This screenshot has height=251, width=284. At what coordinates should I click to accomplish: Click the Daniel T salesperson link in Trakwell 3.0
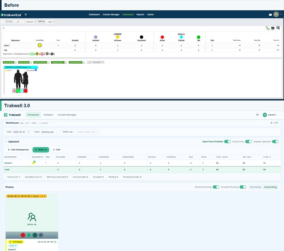tap(8, 163)
